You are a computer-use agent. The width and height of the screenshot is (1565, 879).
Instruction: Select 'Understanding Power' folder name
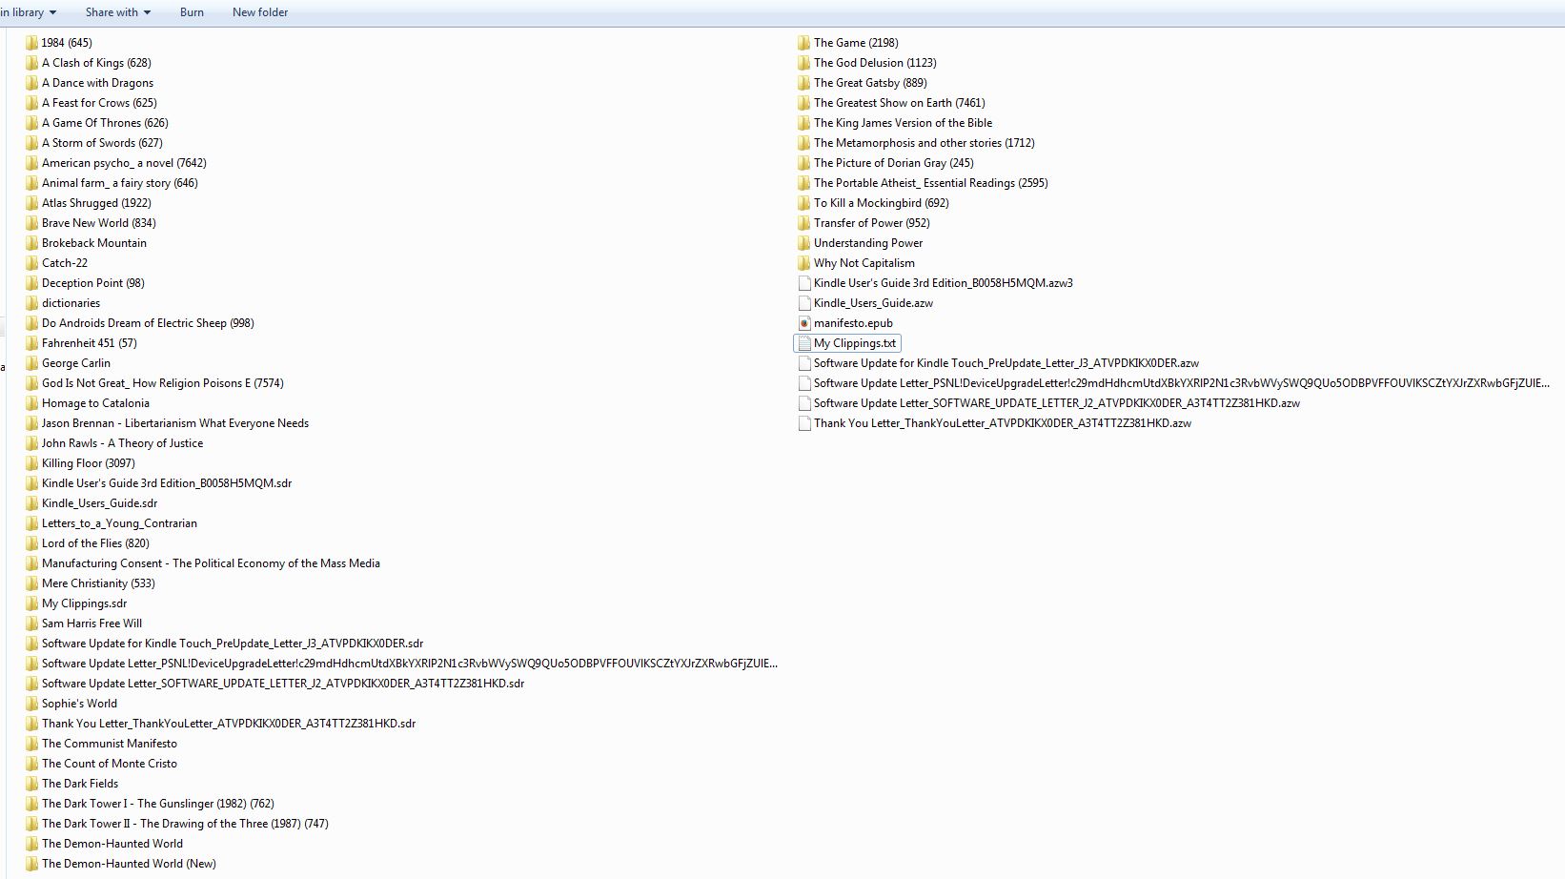[868, 243]
